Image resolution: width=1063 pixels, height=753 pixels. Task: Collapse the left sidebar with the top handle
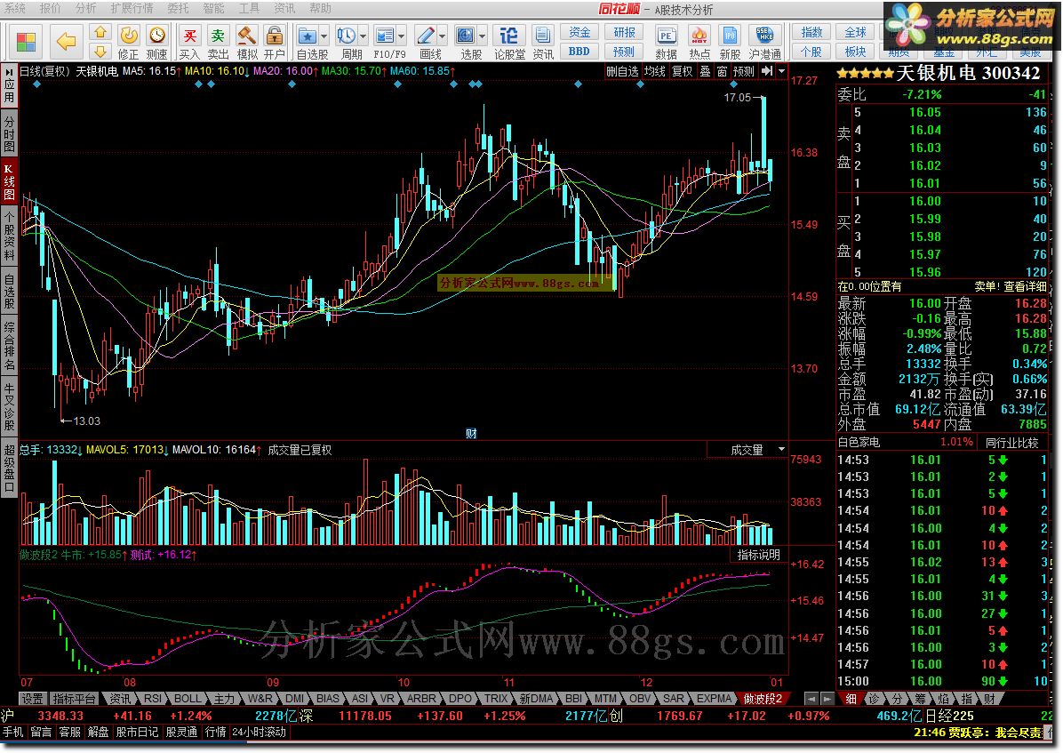pyautogui.click(x=10, y=71)
